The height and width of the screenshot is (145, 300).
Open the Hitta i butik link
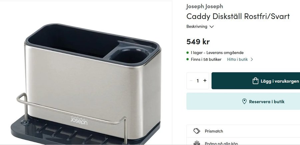coord(237,59)
